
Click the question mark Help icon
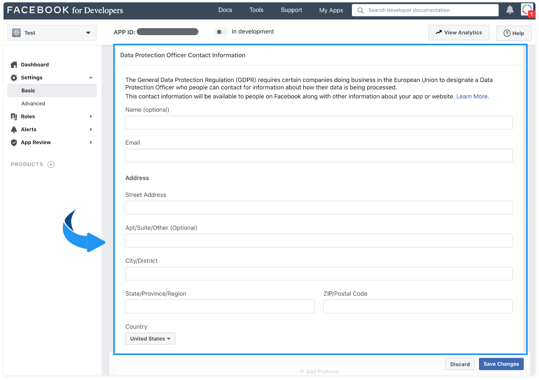[x=507, y=33]
